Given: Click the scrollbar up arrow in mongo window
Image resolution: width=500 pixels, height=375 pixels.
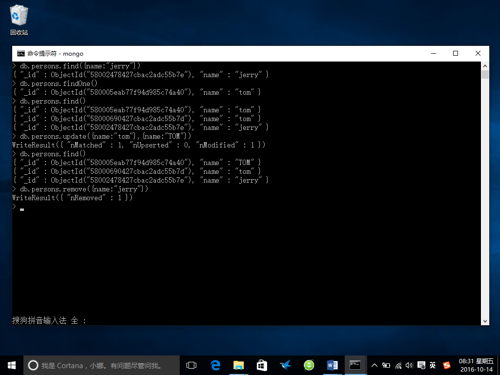Looking at the screenshot, I should click(x=485, y=66).
